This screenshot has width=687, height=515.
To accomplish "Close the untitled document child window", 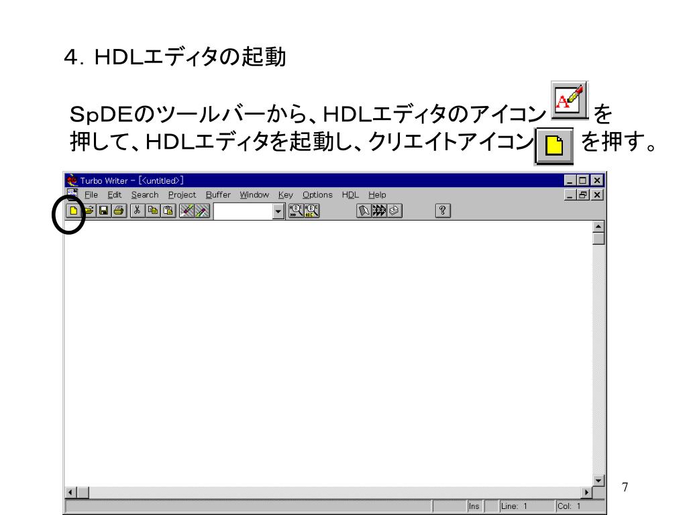I will point(596,195).
